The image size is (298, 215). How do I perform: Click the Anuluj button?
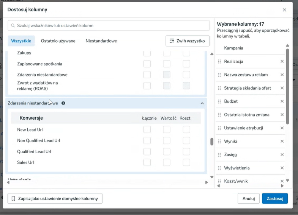[249, 198]
